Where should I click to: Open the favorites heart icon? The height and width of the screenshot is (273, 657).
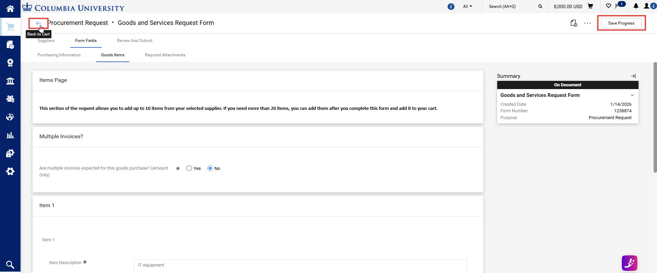(x=608, y=6)
